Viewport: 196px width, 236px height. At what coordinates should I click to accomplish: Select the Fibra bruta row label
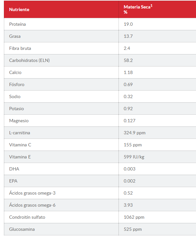[x=20, y=48]
